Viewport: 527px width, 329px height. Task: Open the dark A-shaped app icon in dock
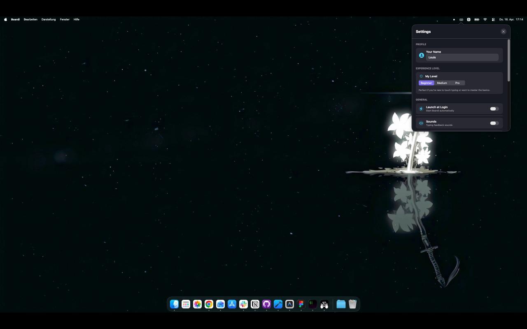pos(290,304)
